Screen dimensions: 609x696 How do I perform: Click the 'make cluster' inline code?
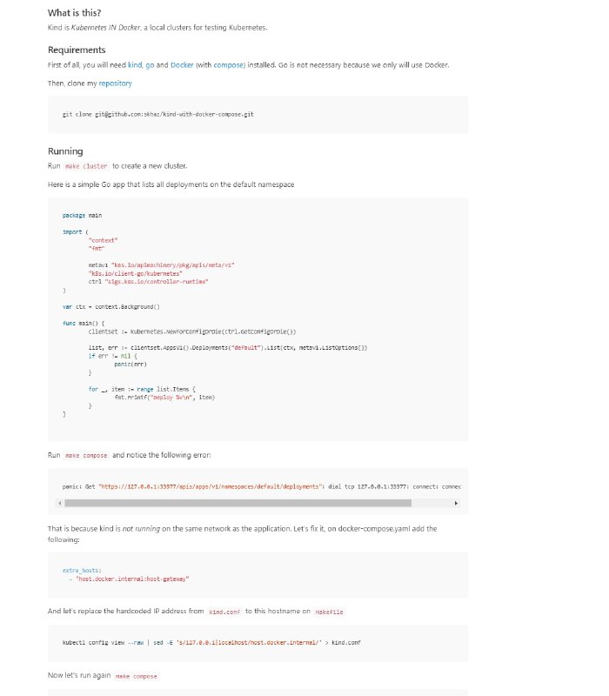click(x=86, y=166)
